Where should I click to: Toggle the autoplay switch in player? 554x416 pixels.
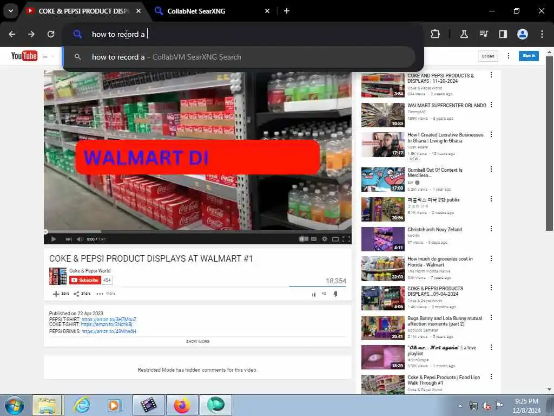pos(304,239)
